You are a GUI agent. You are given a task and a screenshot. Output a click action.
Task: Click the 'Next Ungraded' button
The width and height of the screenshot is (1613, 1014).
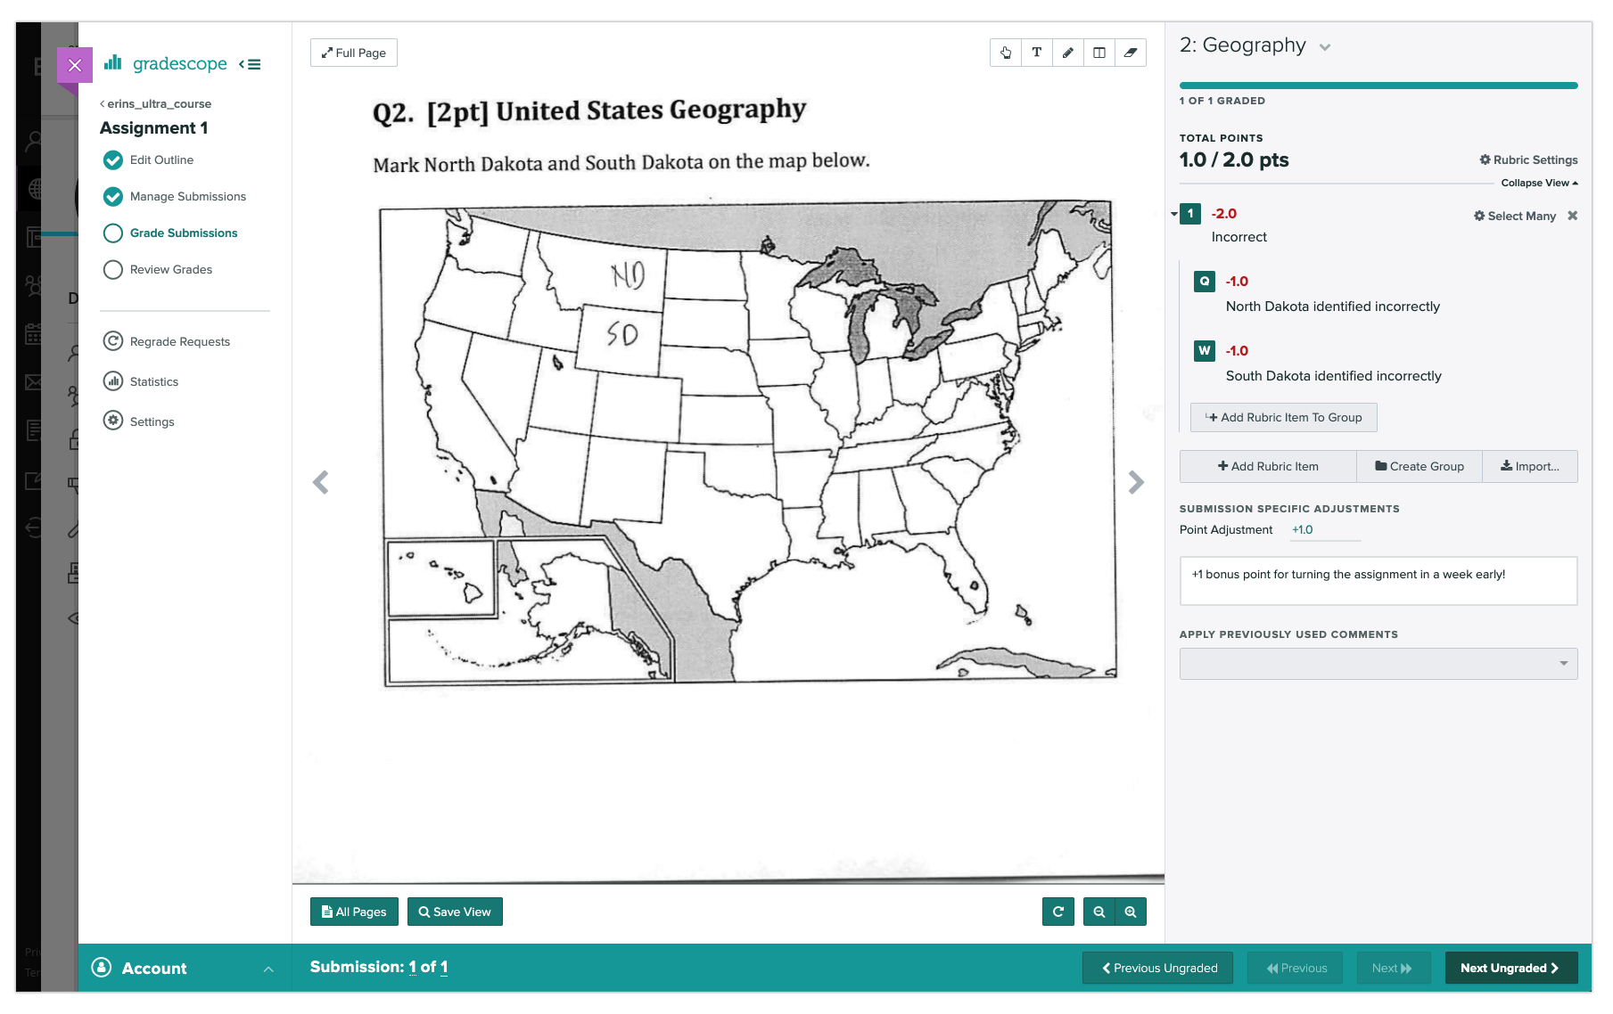[x=1510, y=968]
